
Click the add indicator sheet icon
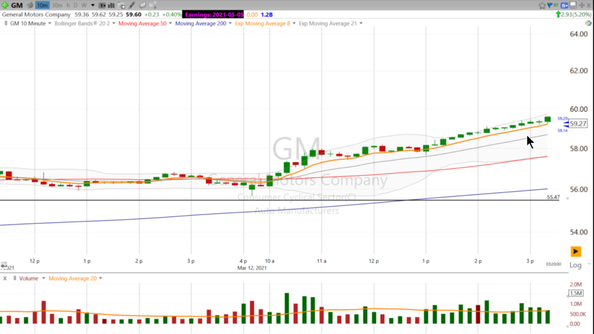click(122, 6)
